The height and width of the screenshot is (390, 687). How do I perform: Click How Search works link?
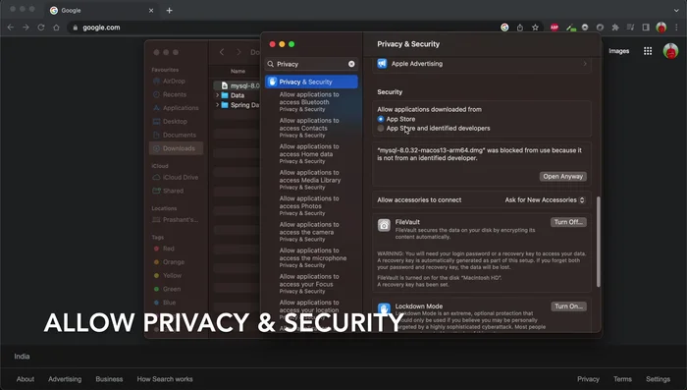tap(165, 379)
